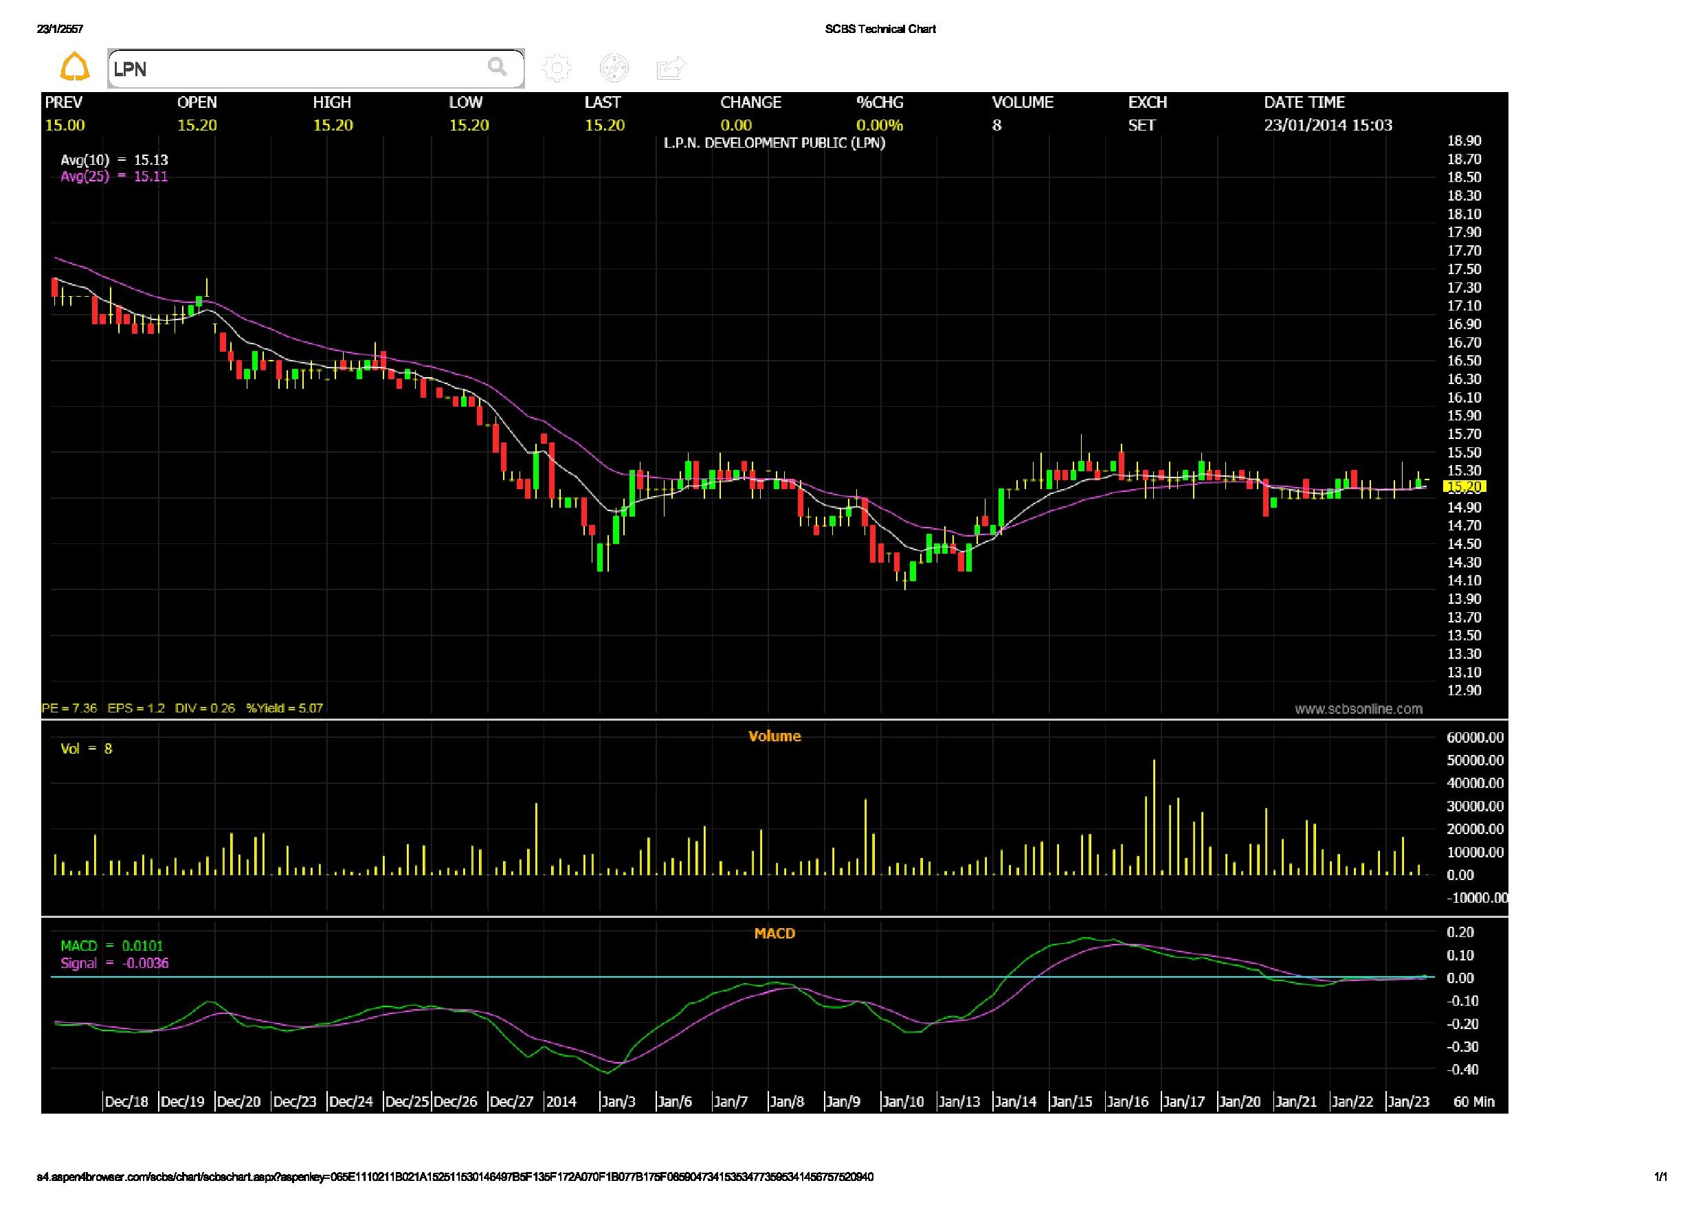Viewport: 1705px width, 1205px height.
Task: Click the www.scbsonline.com watermark link
Action: coord(1358,709)
